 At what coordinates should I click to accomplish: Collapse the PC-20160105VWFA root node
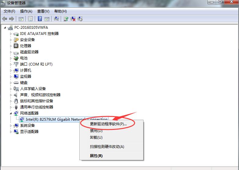pos(5,28)
